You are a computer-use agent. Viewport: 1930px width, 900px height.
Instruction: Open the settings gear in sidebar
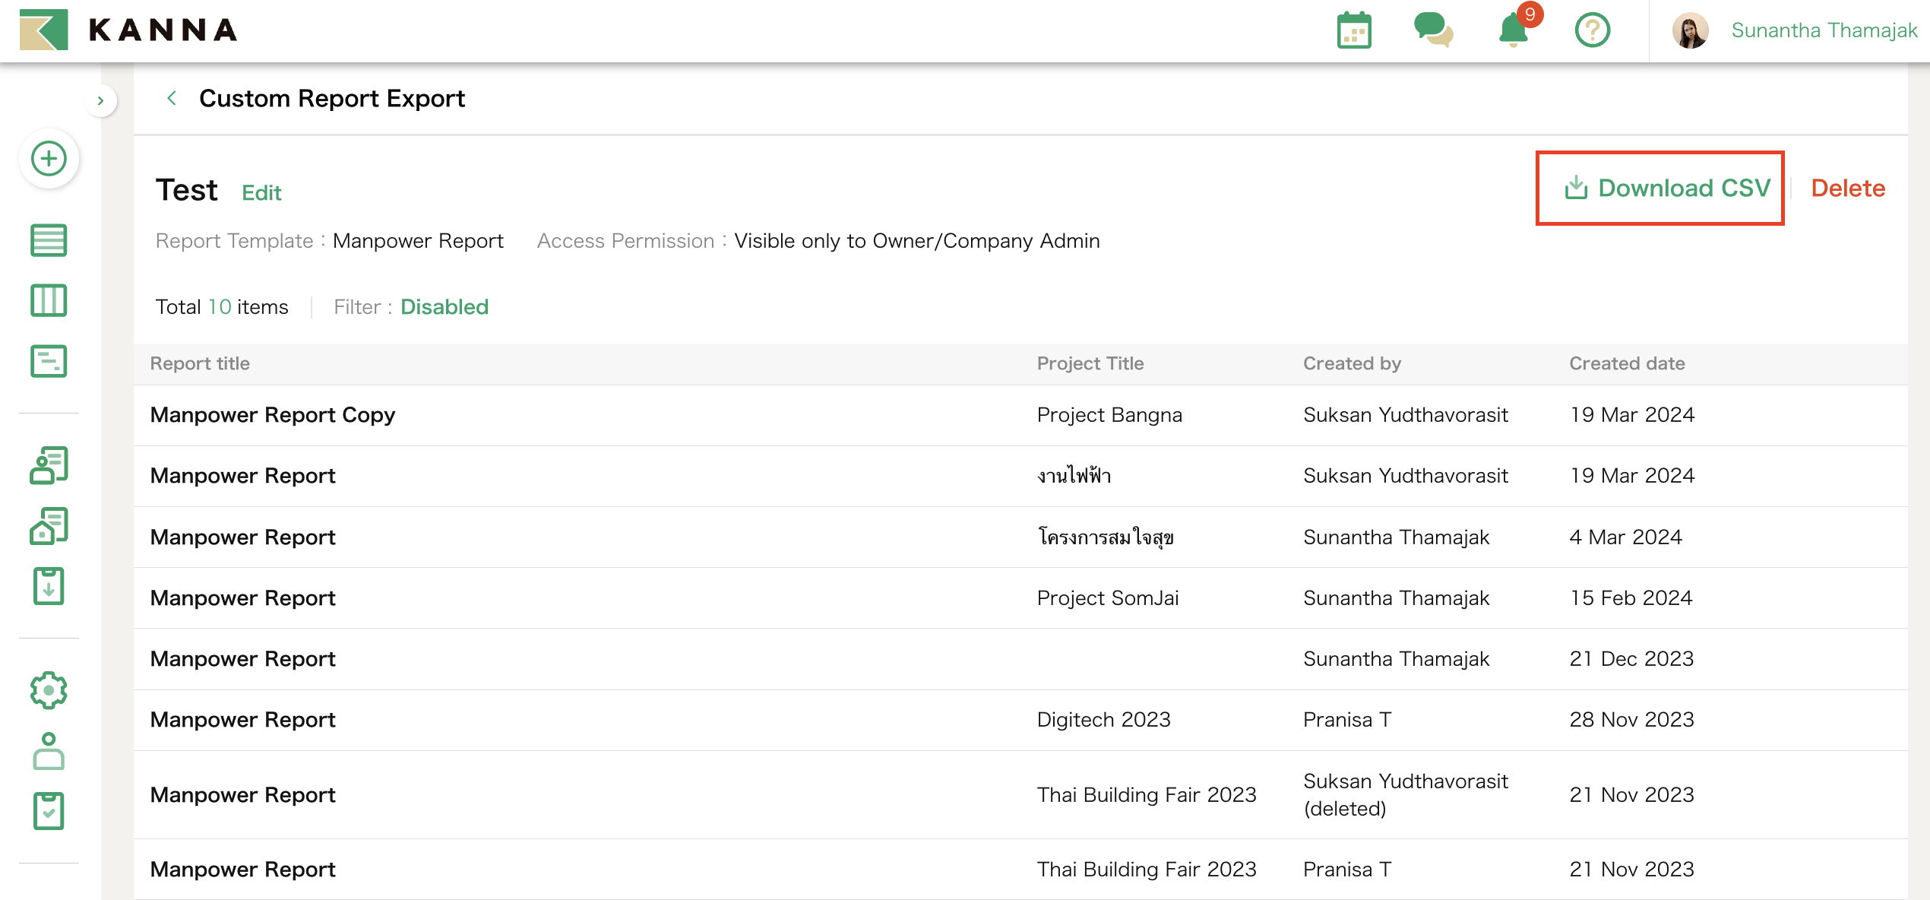point(48,690)
